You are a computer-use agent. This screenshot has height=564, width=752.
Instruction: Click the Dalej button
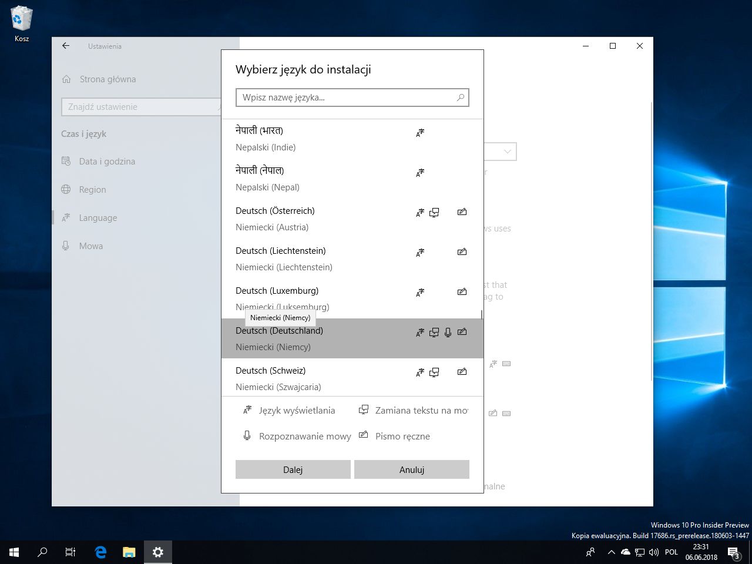pyautogui.click(x=293, y=469)
